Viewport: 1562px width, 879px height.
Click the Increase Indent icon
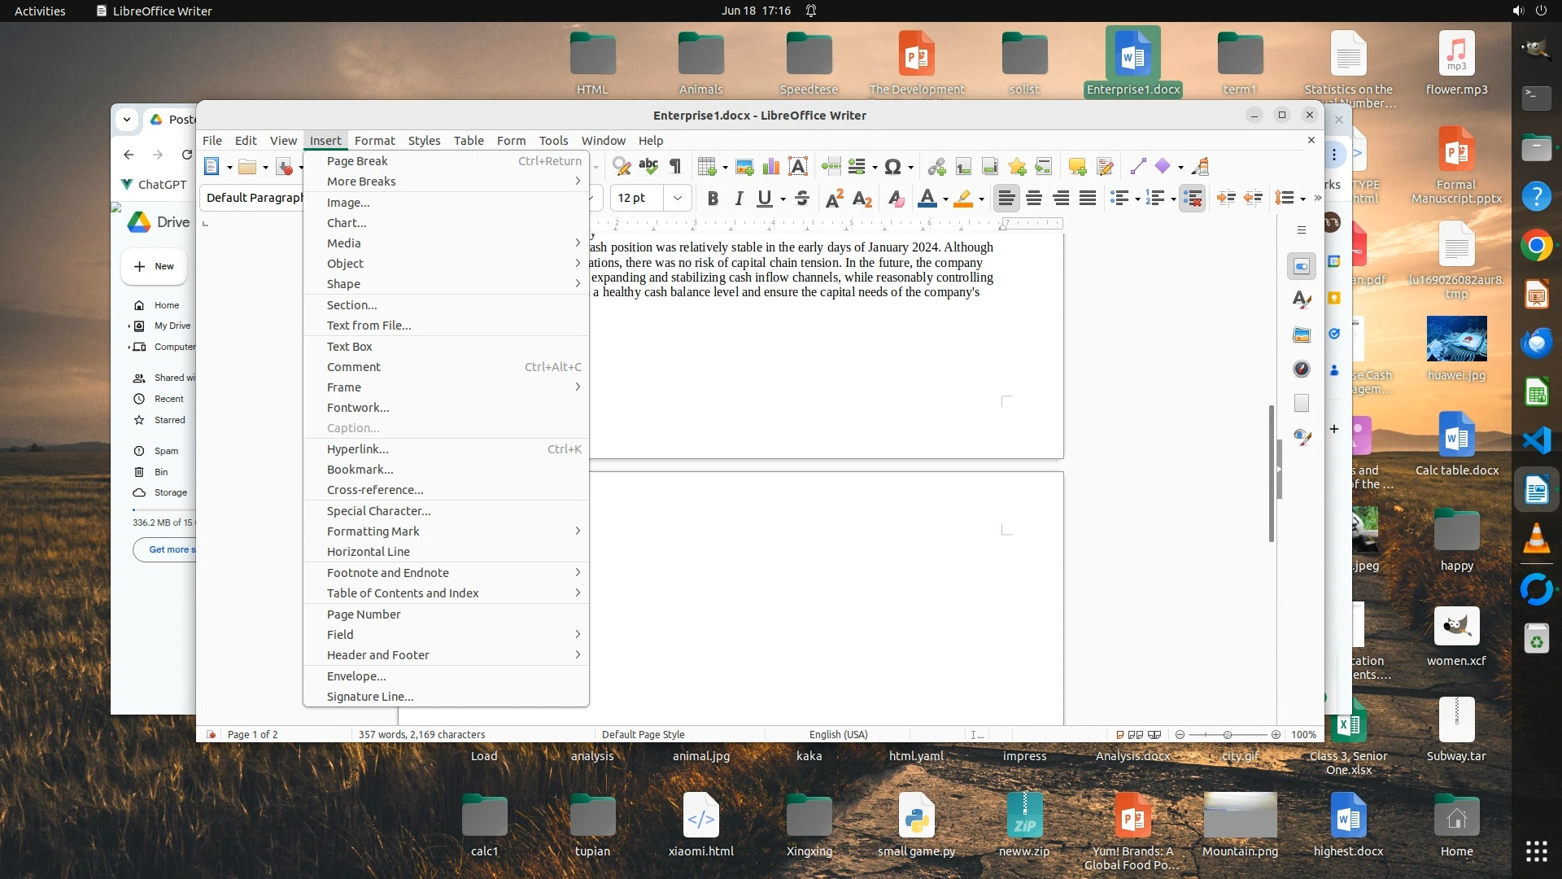(x=1226, y=198)
